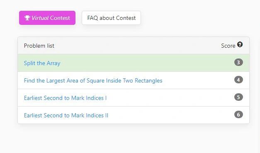
Task: Click the score badge showing 3
Action: pyautogui.click(x=238, y=62)
